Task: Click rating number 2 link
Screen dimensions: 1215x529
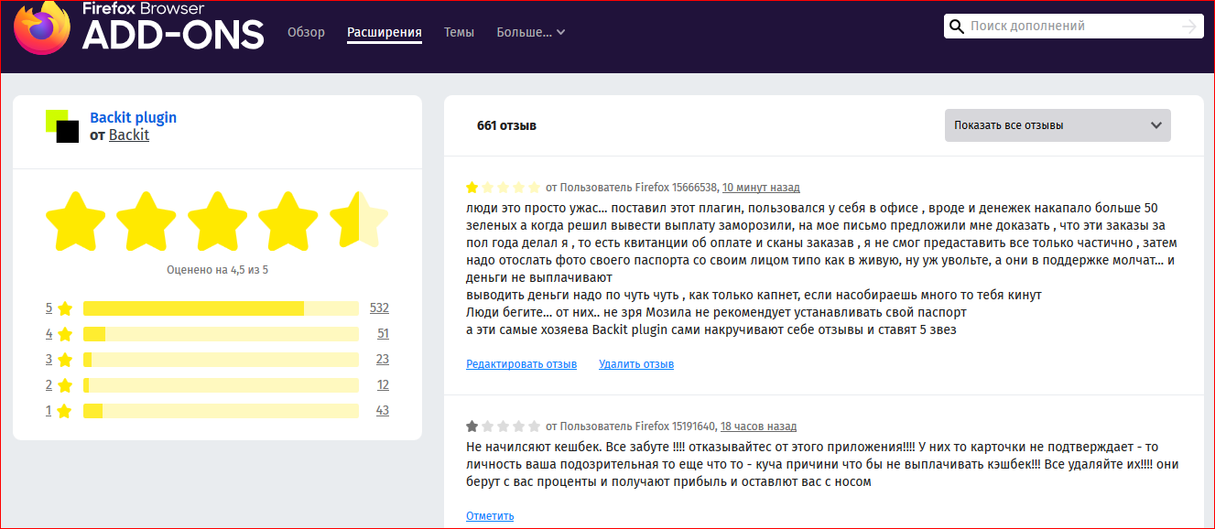Action: coord(49,384)
